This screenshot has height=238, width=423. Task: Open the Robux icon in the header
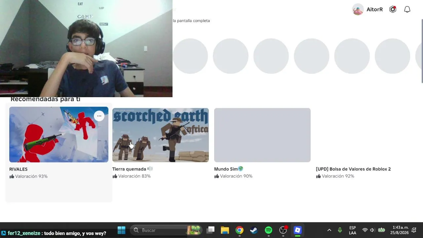[393, 9]
